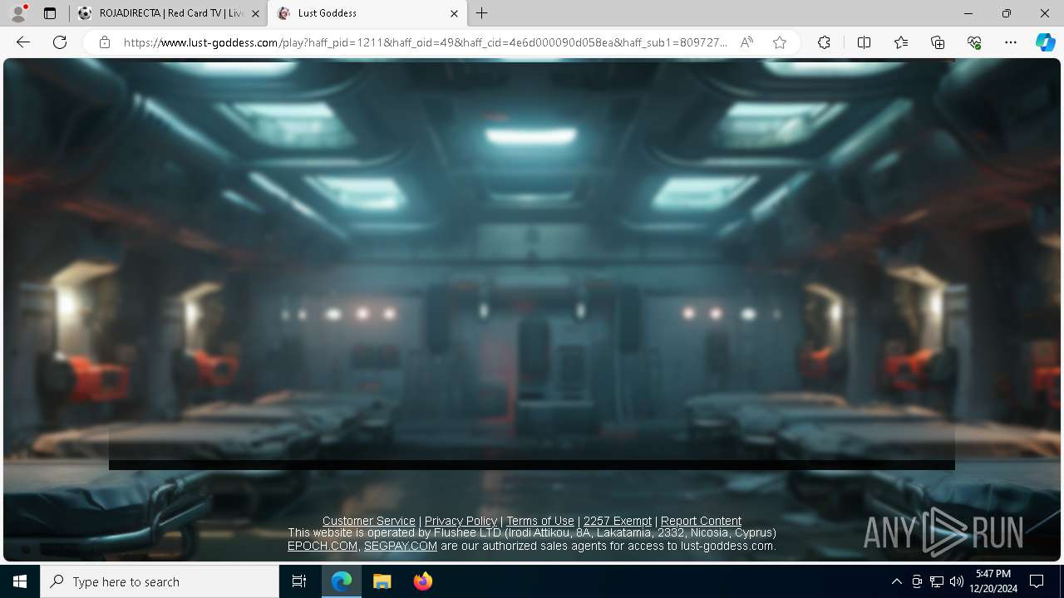Open network settings tray icon
Screen dimensions: 1064x598
[937, 581]
